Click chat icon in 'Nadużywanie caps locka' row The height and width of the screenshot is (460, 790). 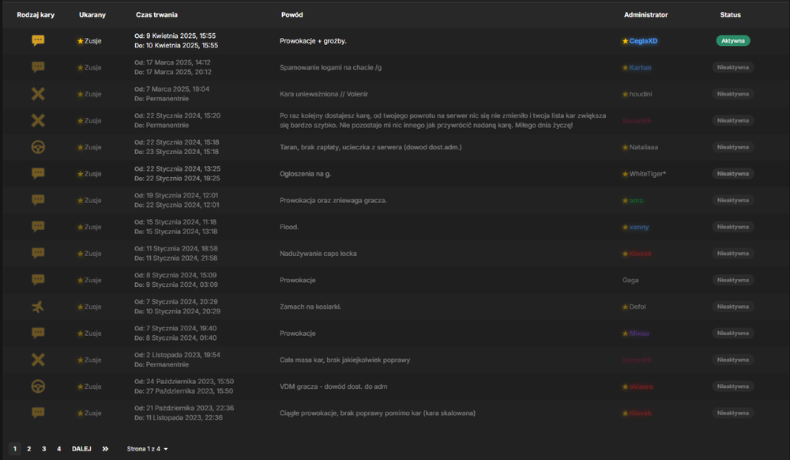tap(38, 254)
